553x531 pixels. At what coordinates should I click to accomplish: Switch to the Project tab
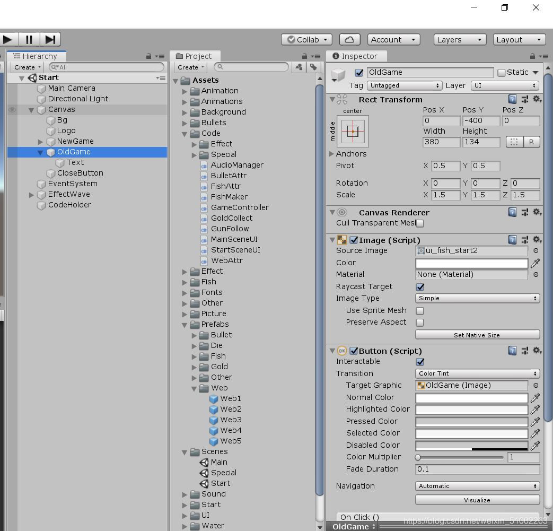click(x=194, y=56)
